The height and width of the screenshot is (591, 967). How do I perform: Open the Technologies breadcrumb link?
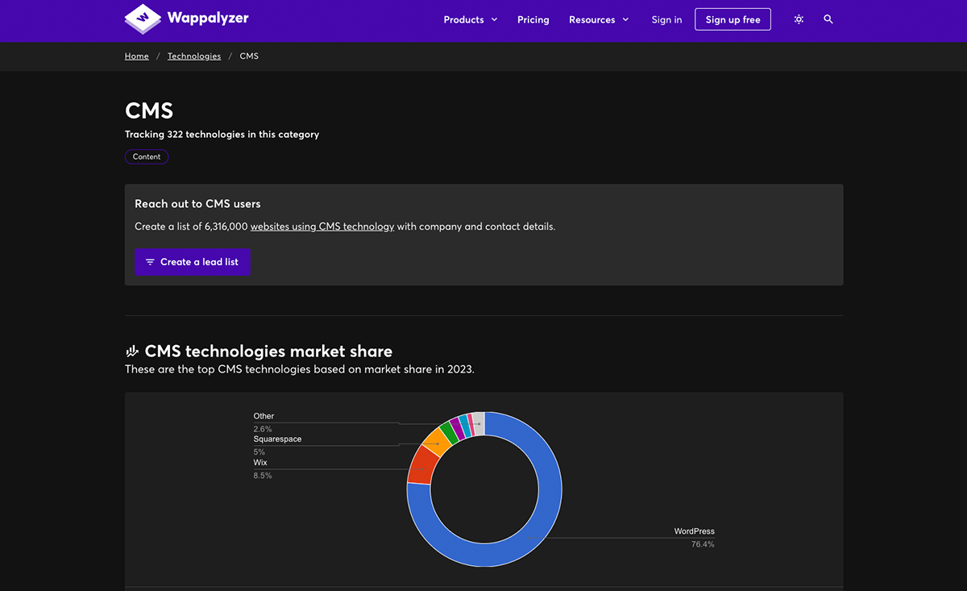pos(194,56)
